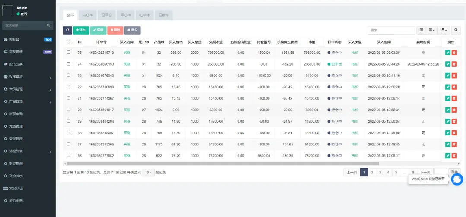
Task: Switch to the 已平仓 tab
Action: point(107,15)
